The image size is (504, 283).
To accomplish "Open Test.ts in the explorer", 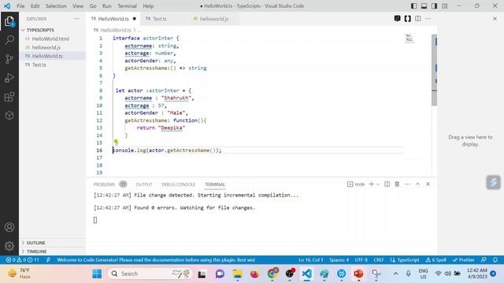I will 39,64.
